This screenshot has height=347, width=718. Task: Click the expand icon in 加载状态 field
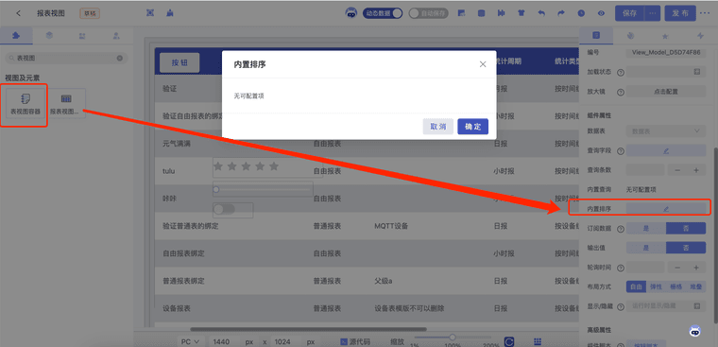(697, 72)
